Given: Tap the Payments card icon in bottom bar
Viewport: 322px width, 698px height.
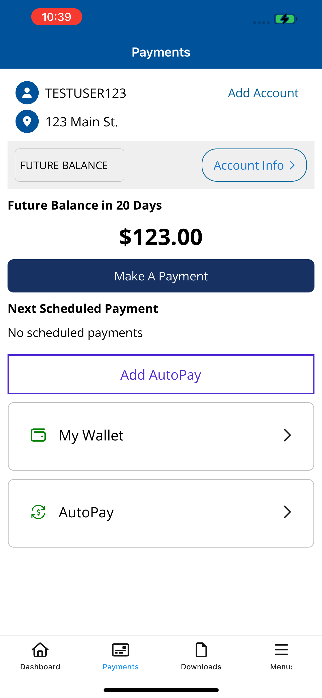Looking at the screenshot, I should click(x=121, y=650).
